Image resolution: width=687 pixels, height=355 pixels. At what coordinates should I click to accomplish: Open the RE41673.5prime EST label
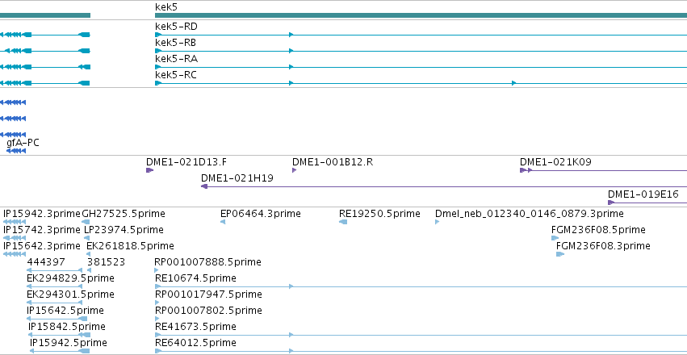[196, 327]
